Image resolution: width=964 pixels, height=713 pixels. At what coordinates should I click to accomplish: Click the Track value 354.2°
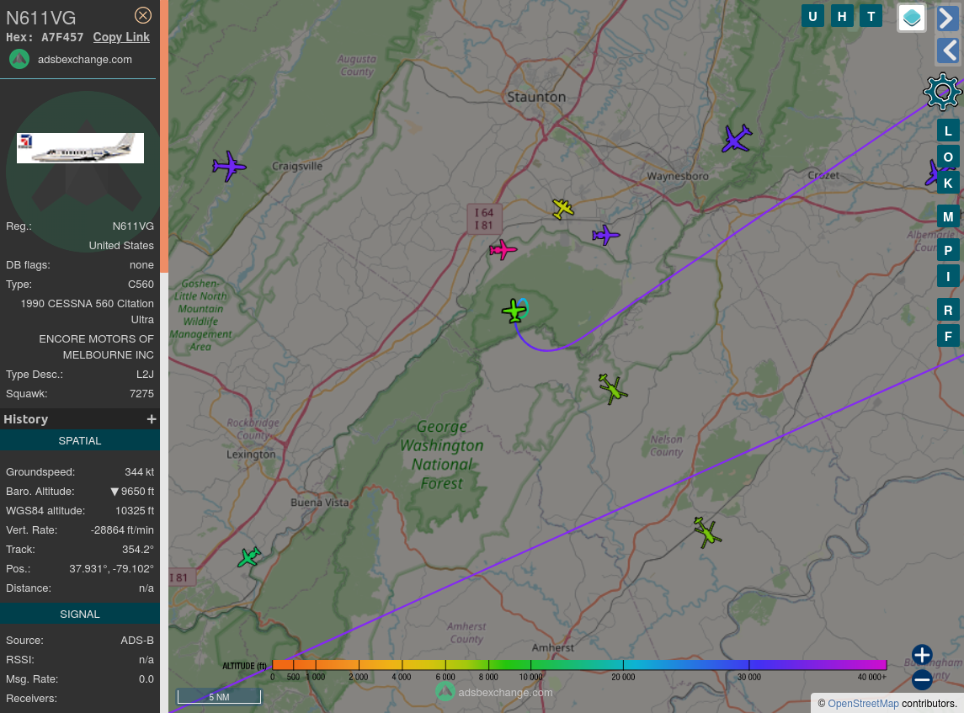(x=138, y=550)
